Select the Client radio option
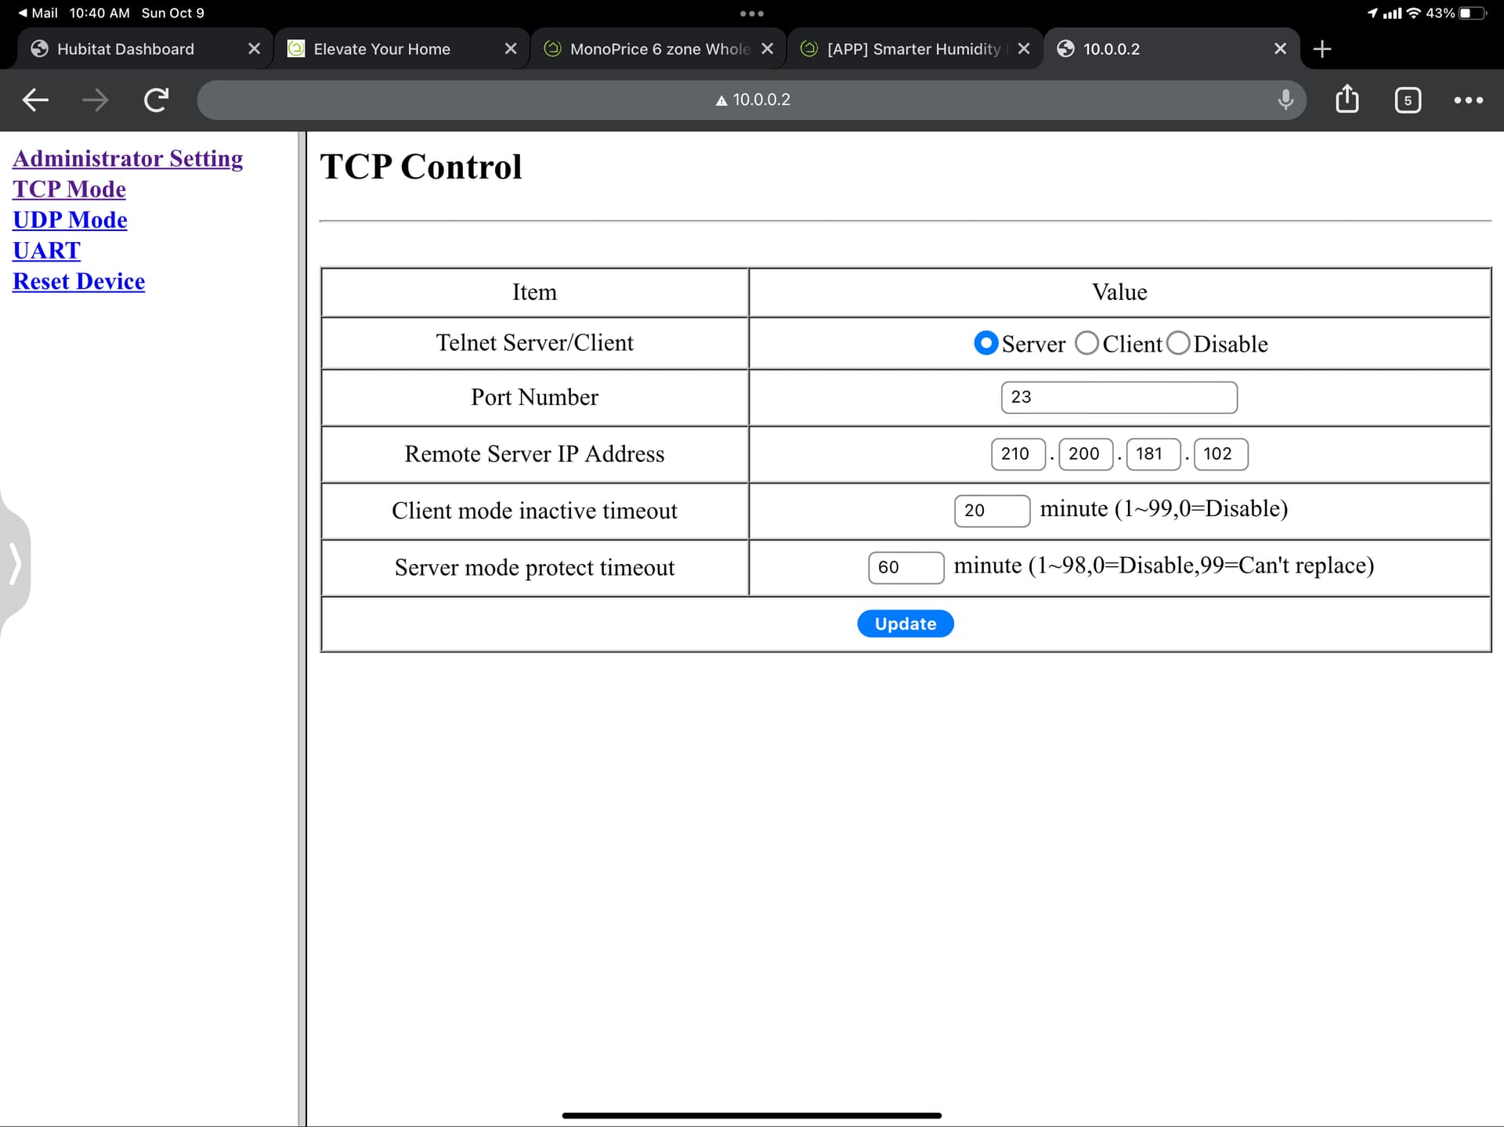Image resolution: width=1504 pixels, height=1127 pixels. pos(1086,343)
